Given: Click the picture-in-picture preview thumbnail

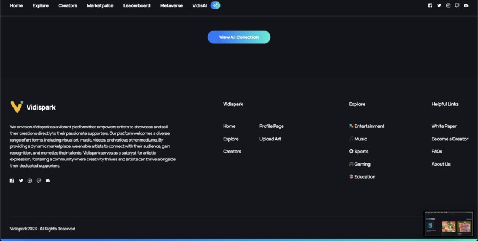Looking at the screenshot, I should click(x=449, y=224).
